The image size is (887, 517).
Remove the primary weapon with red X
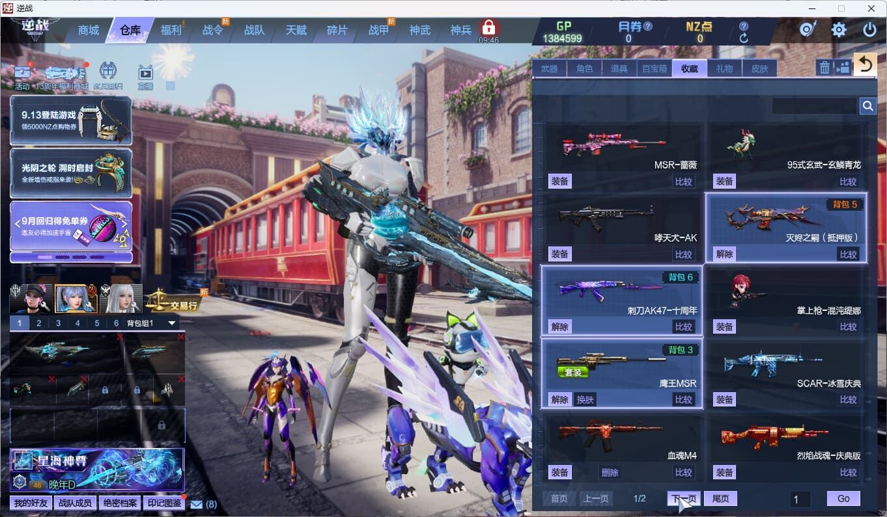coord(119,336)
